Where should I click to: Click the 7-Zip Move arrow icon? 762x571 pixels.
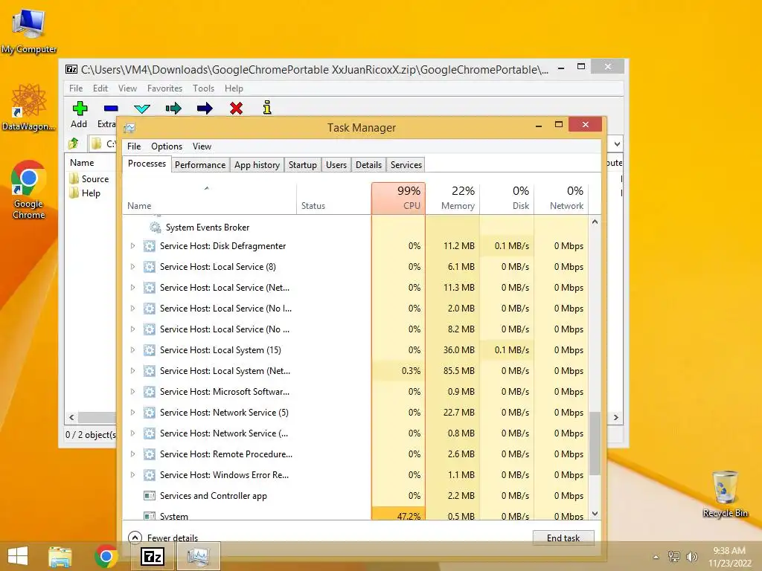coord(205,108)
